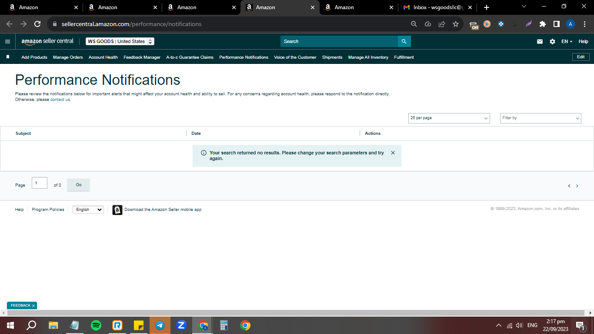Go to the next notifications page
This screenshot has width=594, height=334.
(x=577, y=186)
